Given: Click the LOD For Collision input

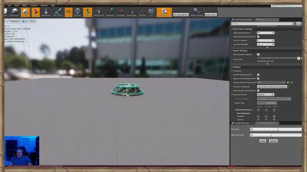Looking at the screenshot, I should 265,41.
